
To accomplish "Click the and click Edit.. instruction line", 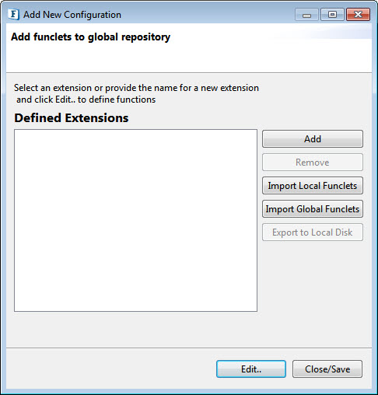I will (x=86, y=100).
